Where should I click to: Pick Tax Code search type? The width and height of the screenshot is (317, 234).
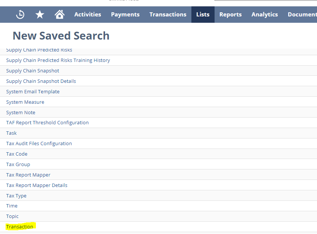click(16, 154)
